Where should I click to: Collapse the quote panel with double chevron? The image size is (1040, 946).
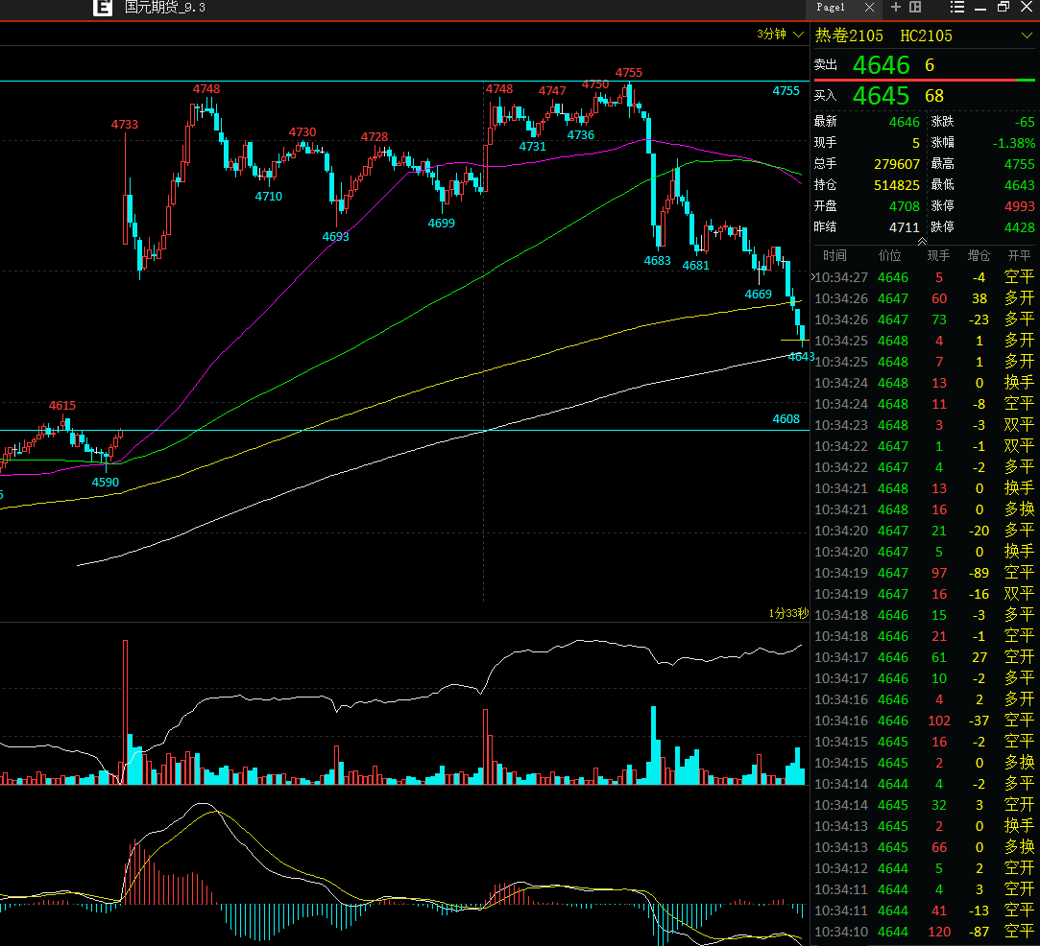click(922, 242)
